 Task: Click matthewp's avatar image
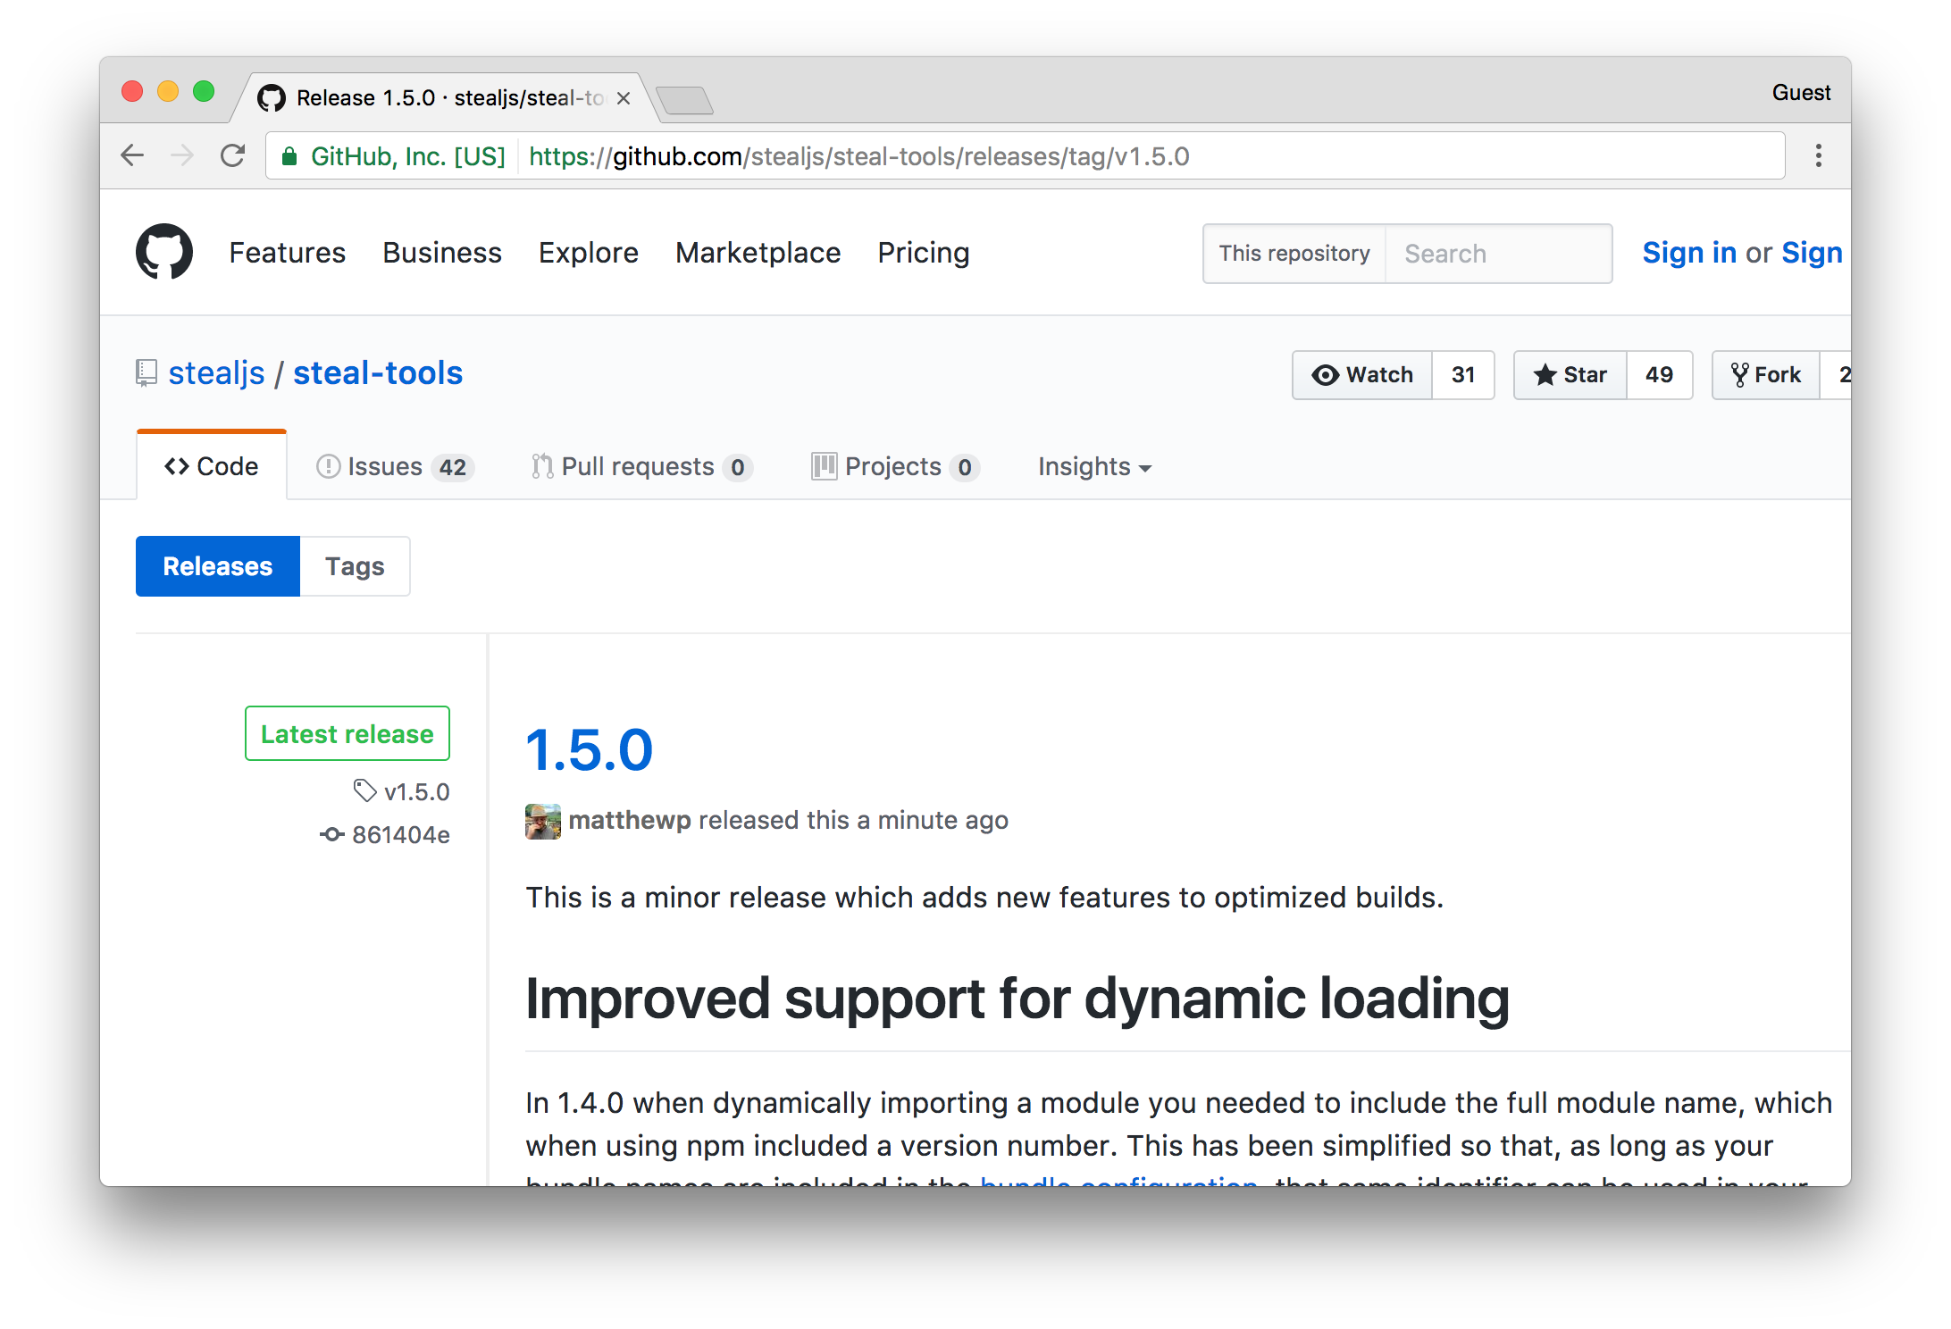tap(543, 821)
